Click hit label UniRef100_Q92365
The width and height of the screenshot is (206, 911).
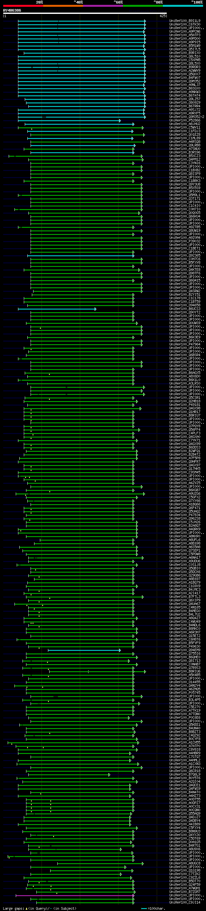(185, 255)
